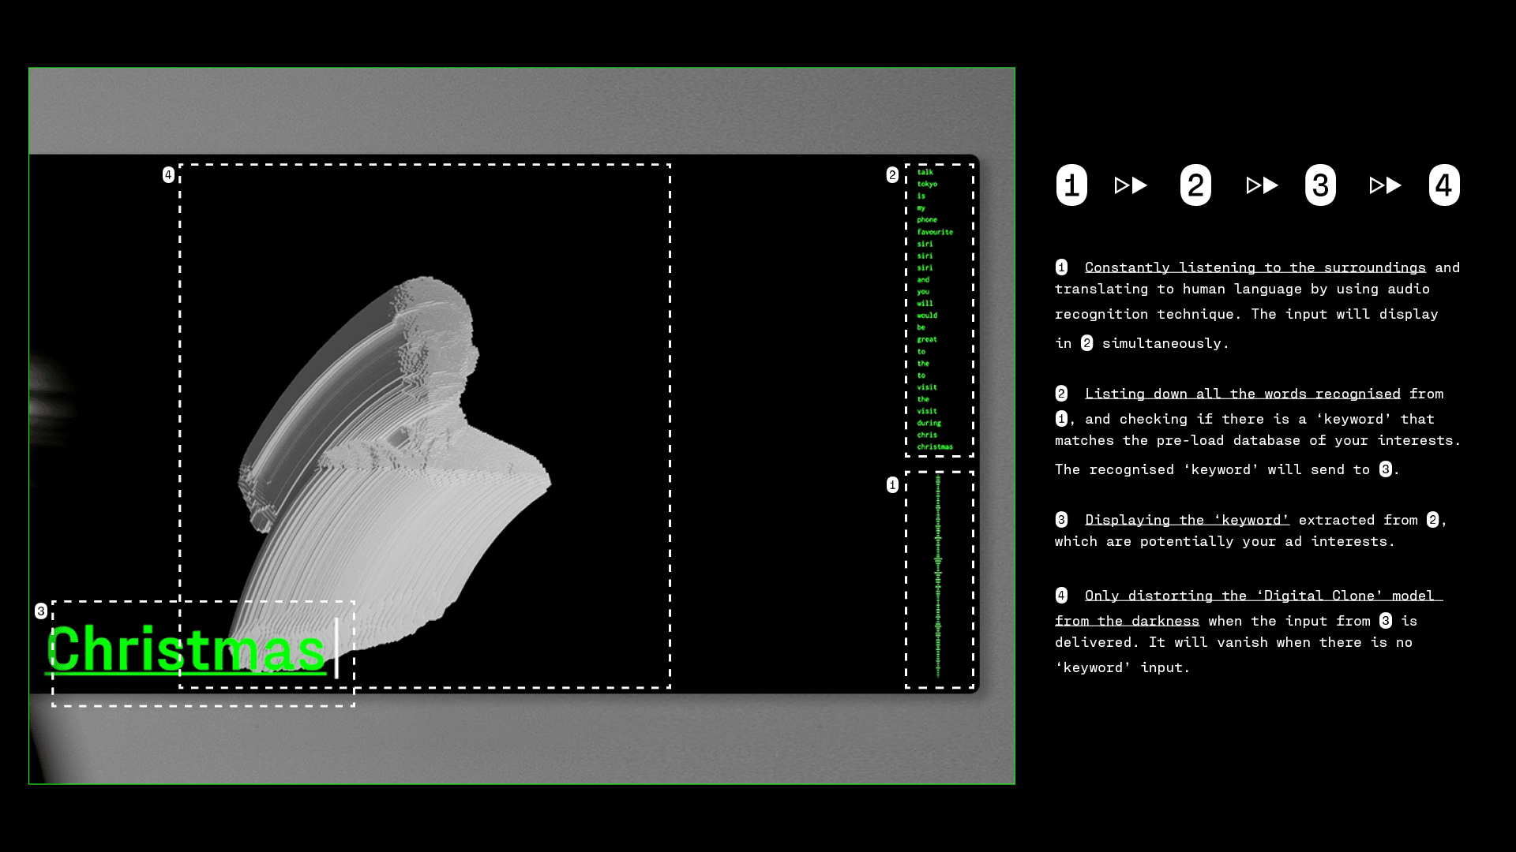The height and width of the screenshot is (852, 1516).
Task: Click the step-forward icon after node 1
Action: pos(1130,185)
